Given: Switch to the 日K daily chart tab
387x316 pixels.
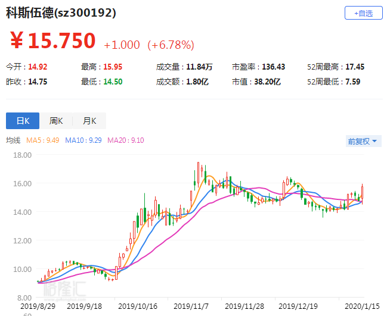Looking at the screenshot, I should pos(23,121).
